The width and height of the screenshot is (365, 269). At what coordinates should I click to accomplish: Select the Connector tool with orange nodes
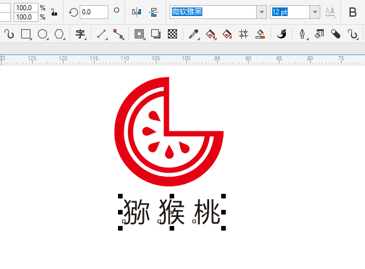(118, 34)
